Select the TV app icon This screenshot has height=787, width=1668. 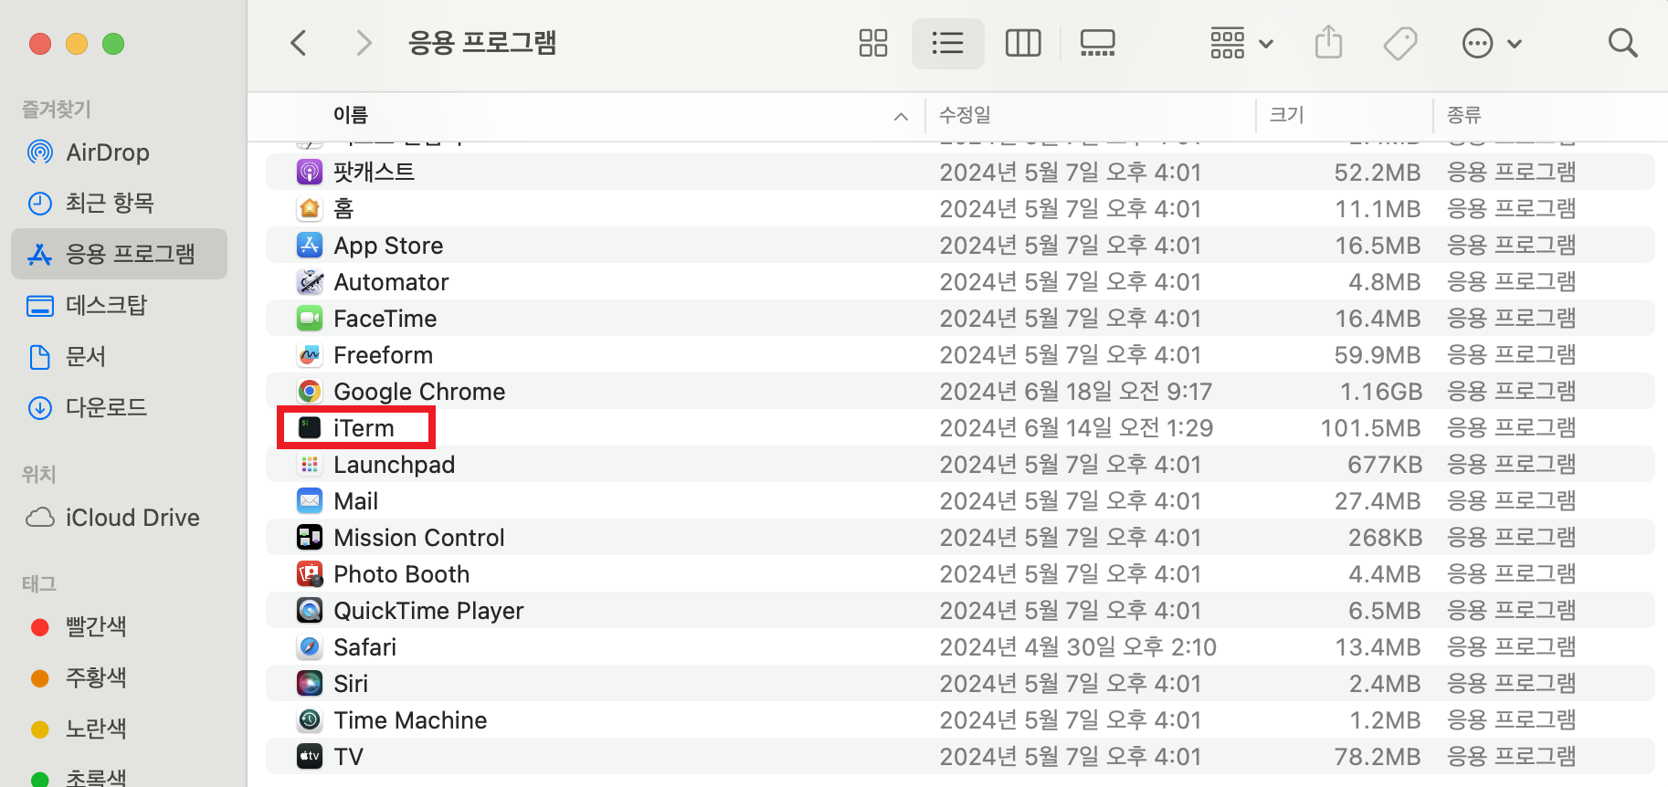coord(310,756)
